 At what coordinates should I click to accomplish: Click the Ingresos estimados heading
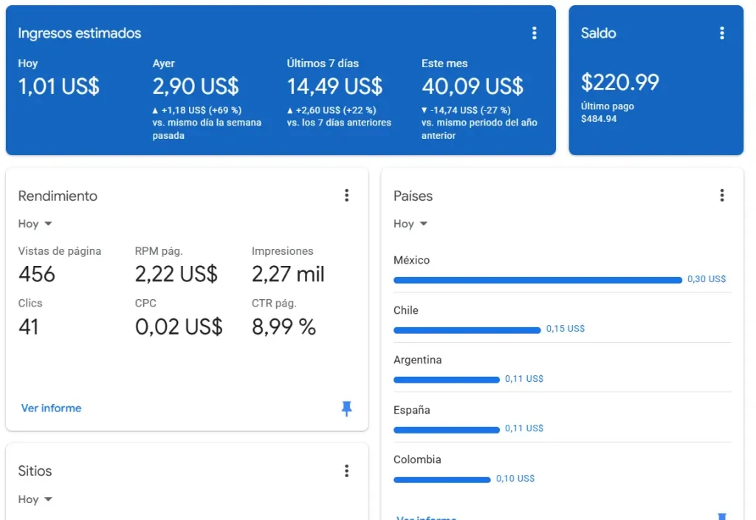pyautogui.click(x=80, y=33)
